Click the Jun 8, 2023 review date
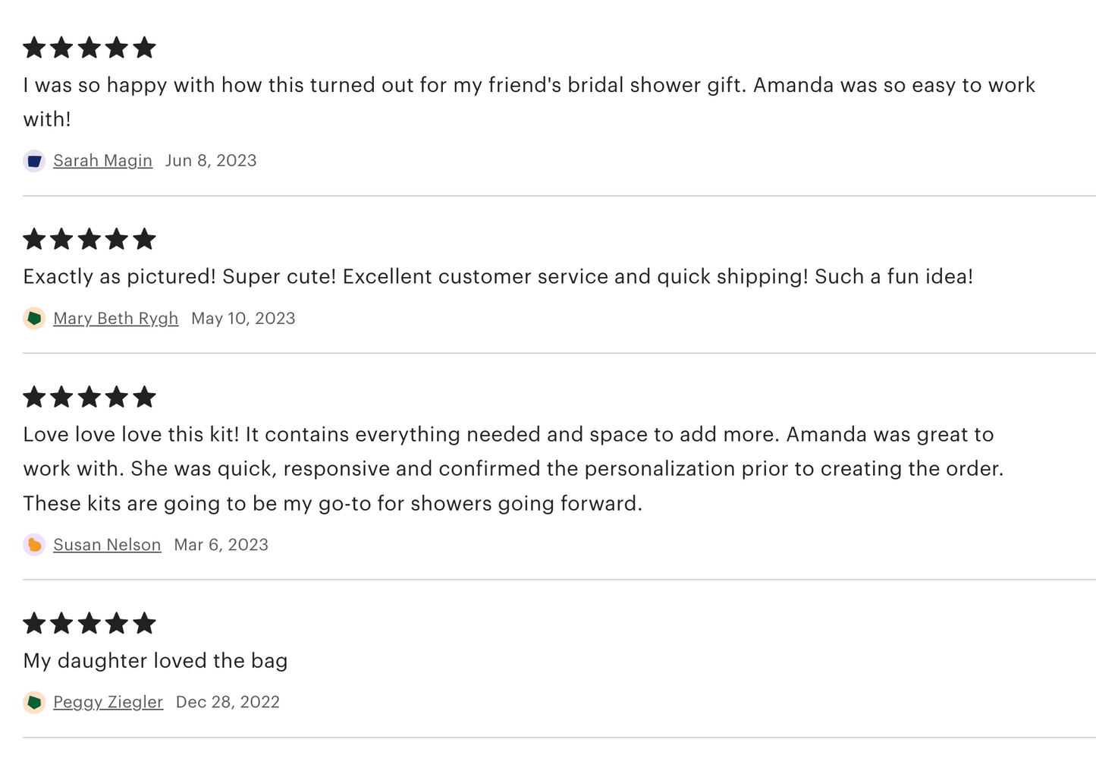 (x=211, y=161)
